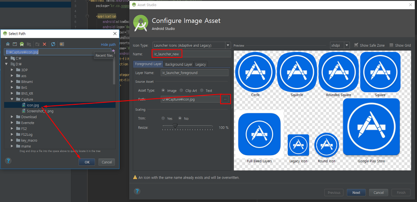Screen dimensions: 417x202
Task: Cancel the Asset Studio dialog
Action: point(378,193)
